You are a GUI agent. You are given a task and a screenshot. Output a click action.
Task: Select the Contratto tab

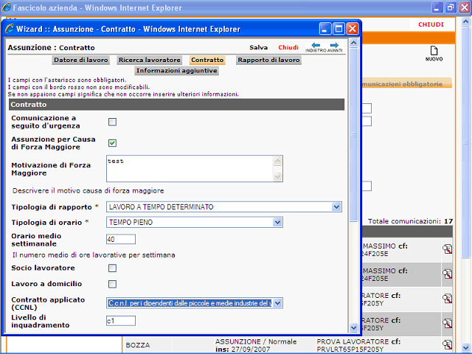tap(207, 60)
